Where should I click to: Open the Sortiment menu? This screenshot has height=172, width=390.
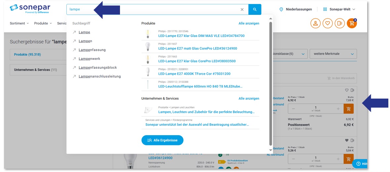point(19,23)
